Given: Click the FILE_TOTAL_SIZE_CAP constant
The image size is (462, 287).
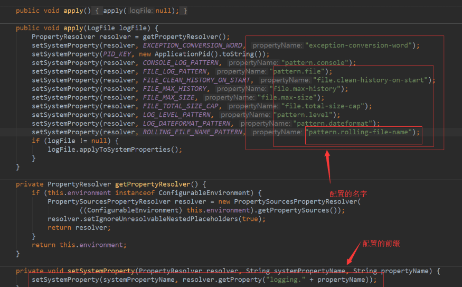Looking at the screenshot, I should point(181,106).
